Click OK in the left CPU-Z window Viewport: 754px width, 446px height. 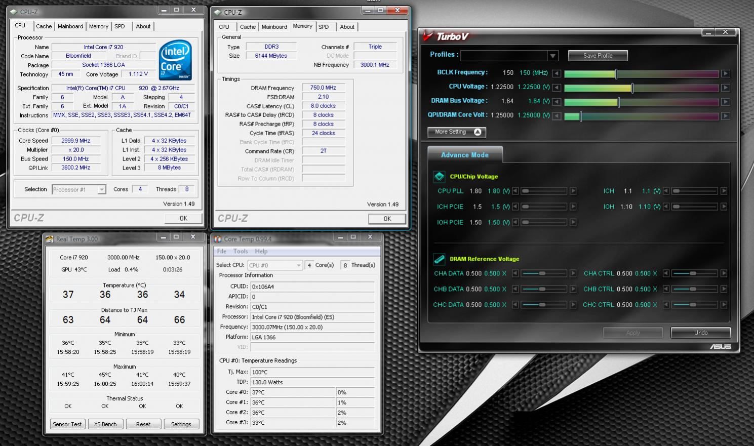coord(183,218)
